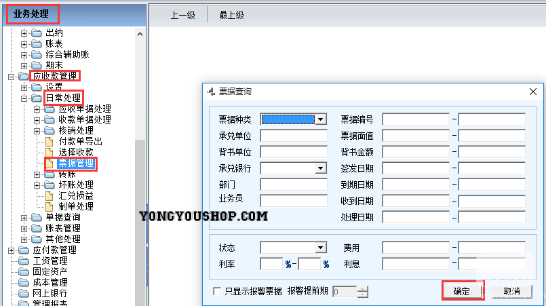546x306 pixels.
Task: Open the 票据种类 dropdown
Action: [x=321, y=119]
